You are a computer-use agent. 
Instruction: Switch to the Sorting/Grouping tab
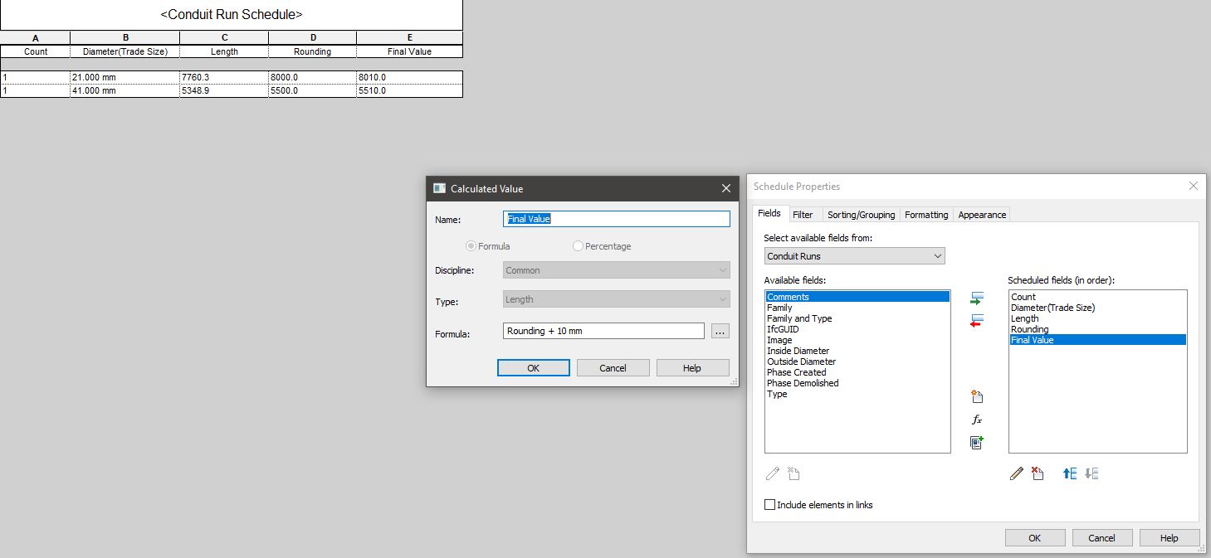coord(861,214)
